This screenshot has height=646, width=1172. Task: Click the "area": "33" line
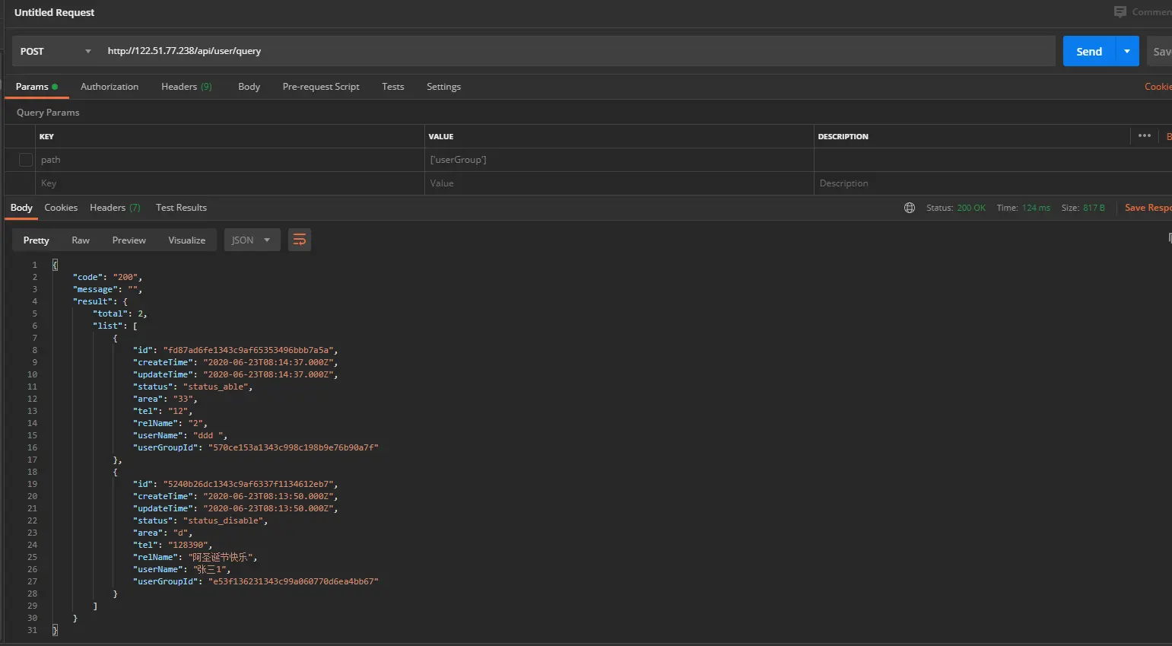coord(165,399)
